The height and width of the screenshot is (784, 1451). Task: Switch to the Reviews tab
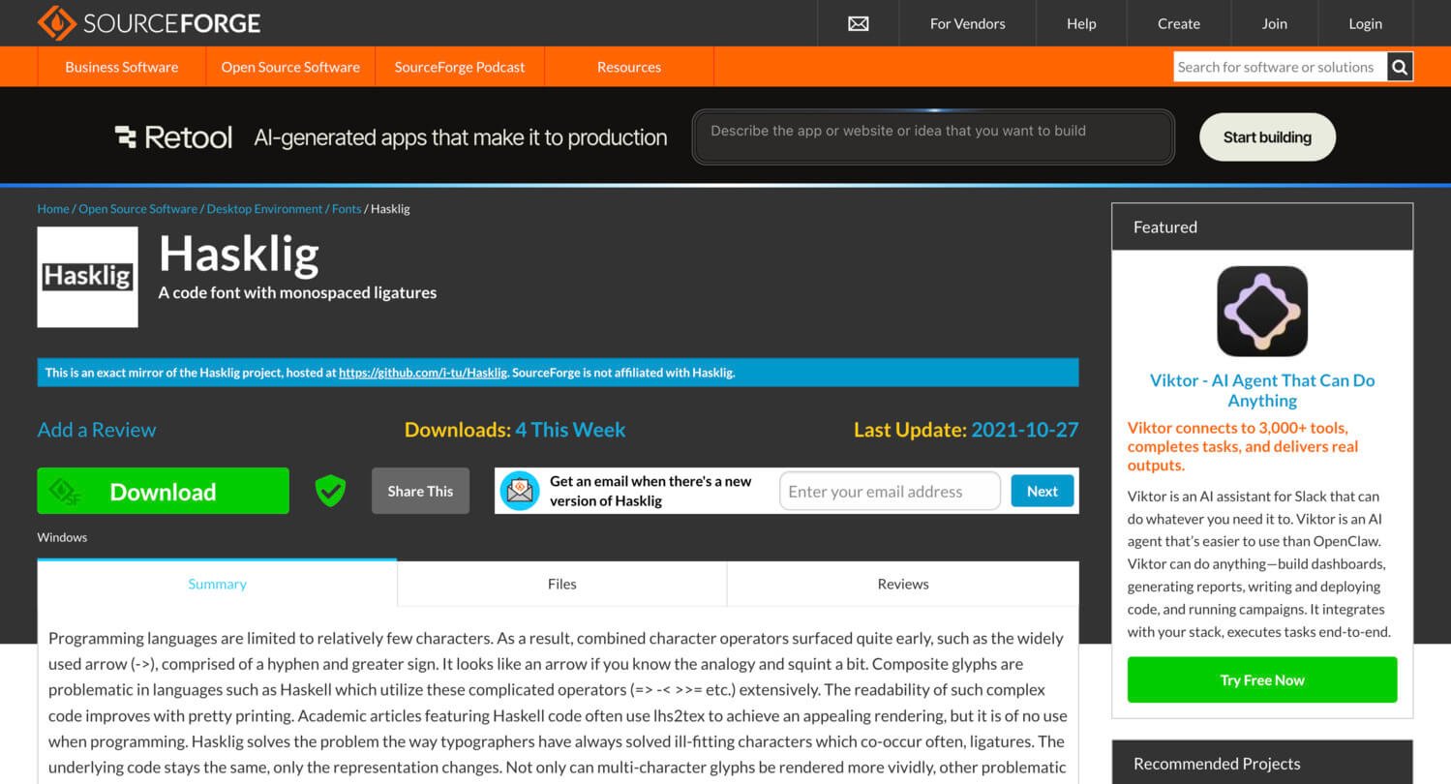(903, 584)
